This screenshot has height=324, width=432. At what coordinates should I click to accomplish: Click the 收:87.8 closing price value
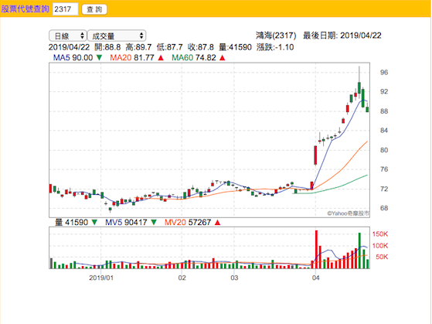(x=201, y=47)
